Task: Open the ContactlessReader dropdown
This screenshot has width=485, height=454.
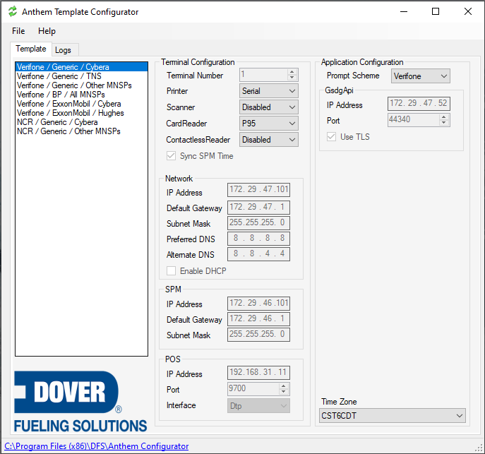Action: (x=268, y=140)
